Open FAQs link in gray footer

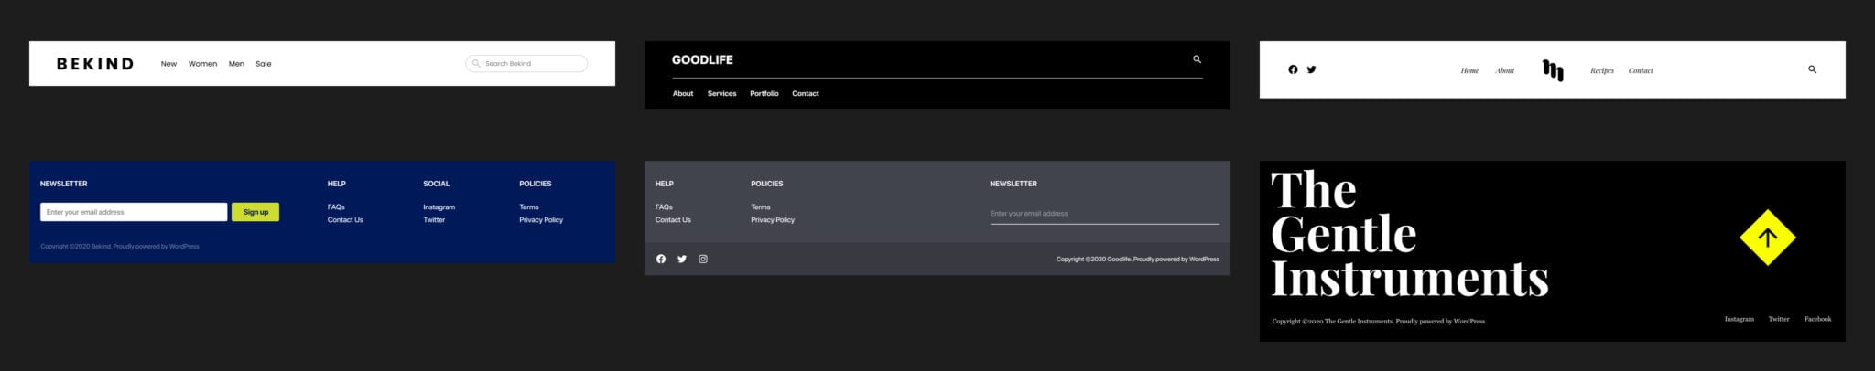(x=664, y=207)
